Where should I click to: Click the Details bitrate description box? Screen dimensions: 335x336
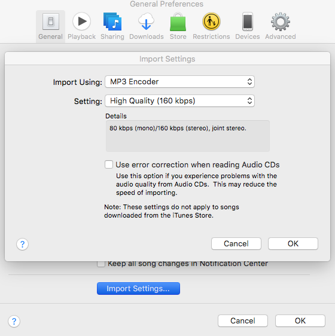(x=188, y=136)
